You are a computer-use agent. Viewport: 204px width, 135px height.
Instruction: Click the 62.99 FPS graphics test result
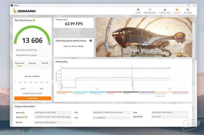point(74,24)
